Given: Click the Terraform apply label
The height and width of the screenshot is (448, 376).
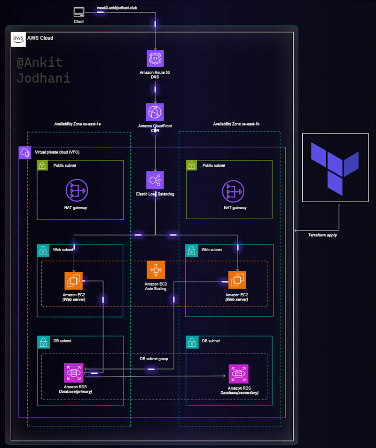Looking at the screenshot, I should coord(322,235).
